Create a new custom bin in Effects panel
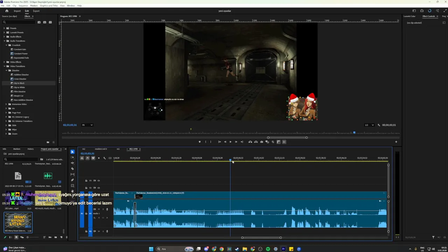This screenshot has height=252, width=448. point(48,142)
